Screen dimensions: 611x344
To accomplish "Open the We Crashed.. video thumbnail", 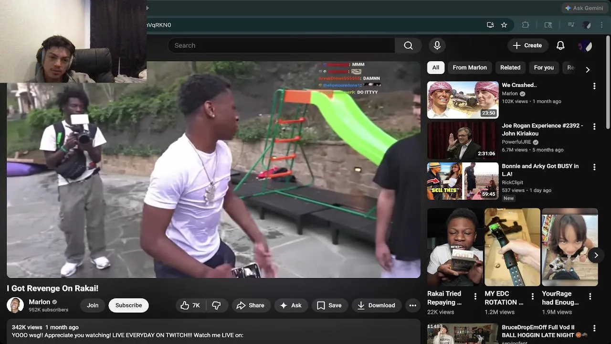I will pos(463,99).
